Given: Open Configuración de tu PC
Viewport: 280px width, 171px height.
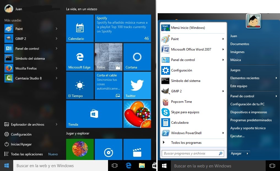Looking at the screenshot, I should click(x=247, y=104).
